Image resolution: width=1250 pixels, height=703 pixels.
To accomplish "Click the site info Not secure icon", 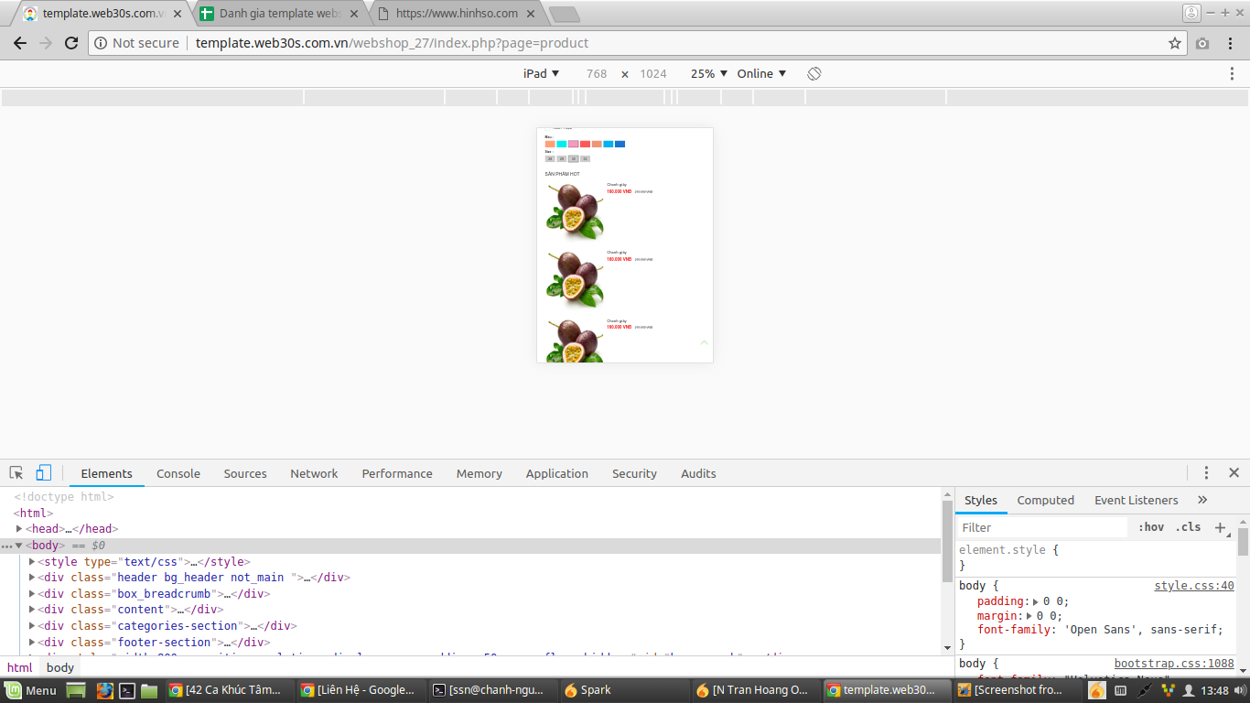I will 101,43.
